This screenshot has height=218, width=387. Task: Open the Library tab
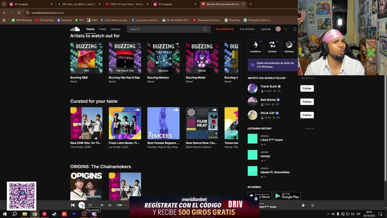click(x=115, y=29)
